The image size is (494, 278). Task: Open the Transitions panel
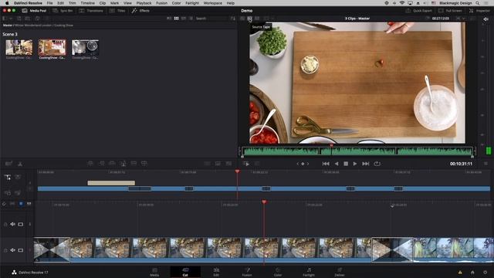tap(91, 11)
